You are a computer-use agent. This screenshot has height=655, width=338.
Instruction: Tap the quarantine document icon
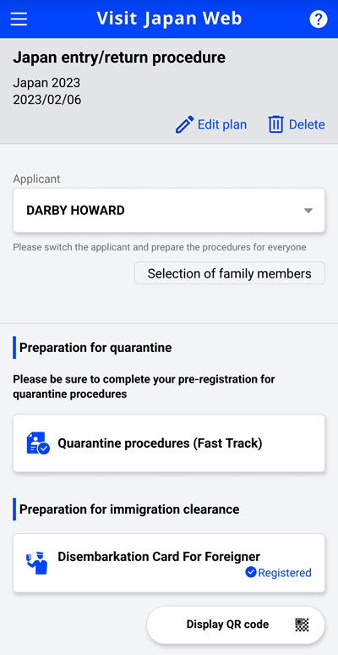click(x=37, y=443)
